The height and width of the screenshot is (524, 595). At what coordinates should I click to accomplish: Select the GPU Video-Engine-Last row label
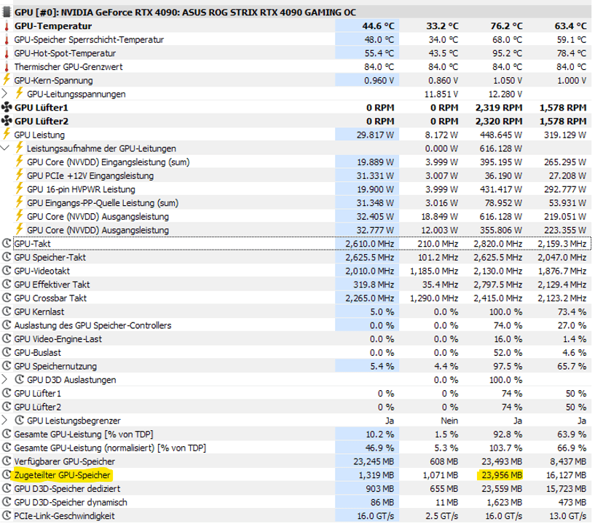point(58,339)
